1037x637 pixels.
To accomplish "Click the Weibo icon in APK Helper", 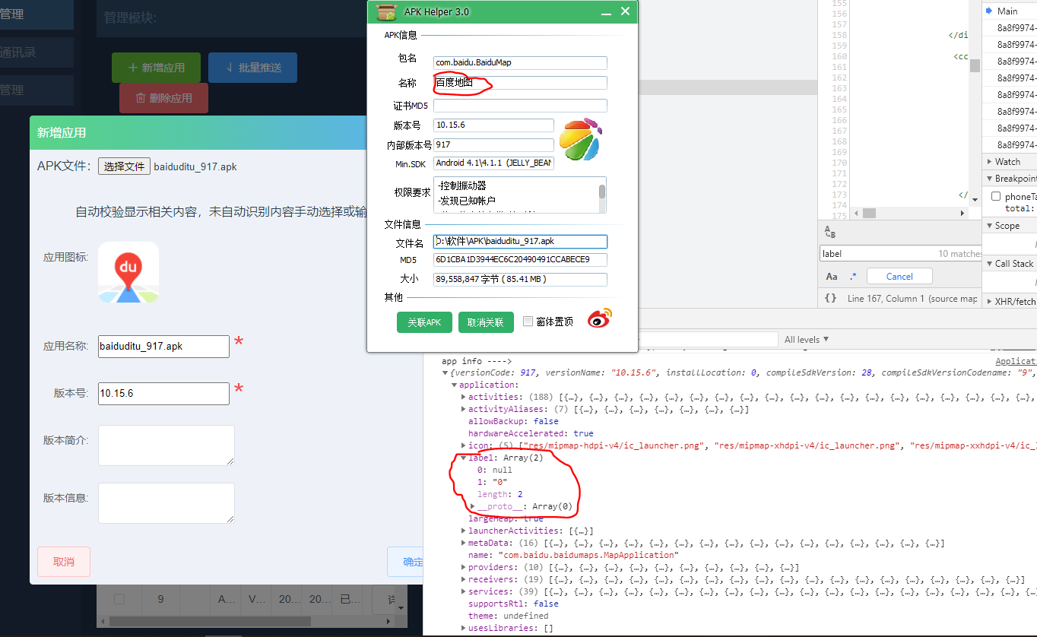I will point(598,318).
